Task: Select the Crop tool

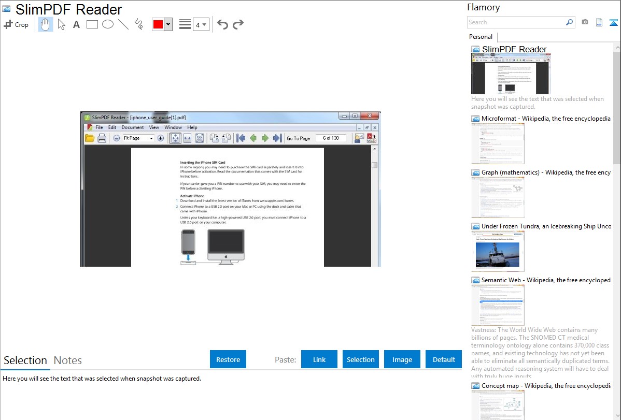Action: point(16,24)
